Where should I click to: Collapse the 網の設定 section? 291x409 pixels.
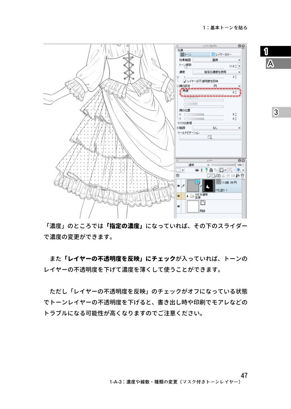pos(178,86)
